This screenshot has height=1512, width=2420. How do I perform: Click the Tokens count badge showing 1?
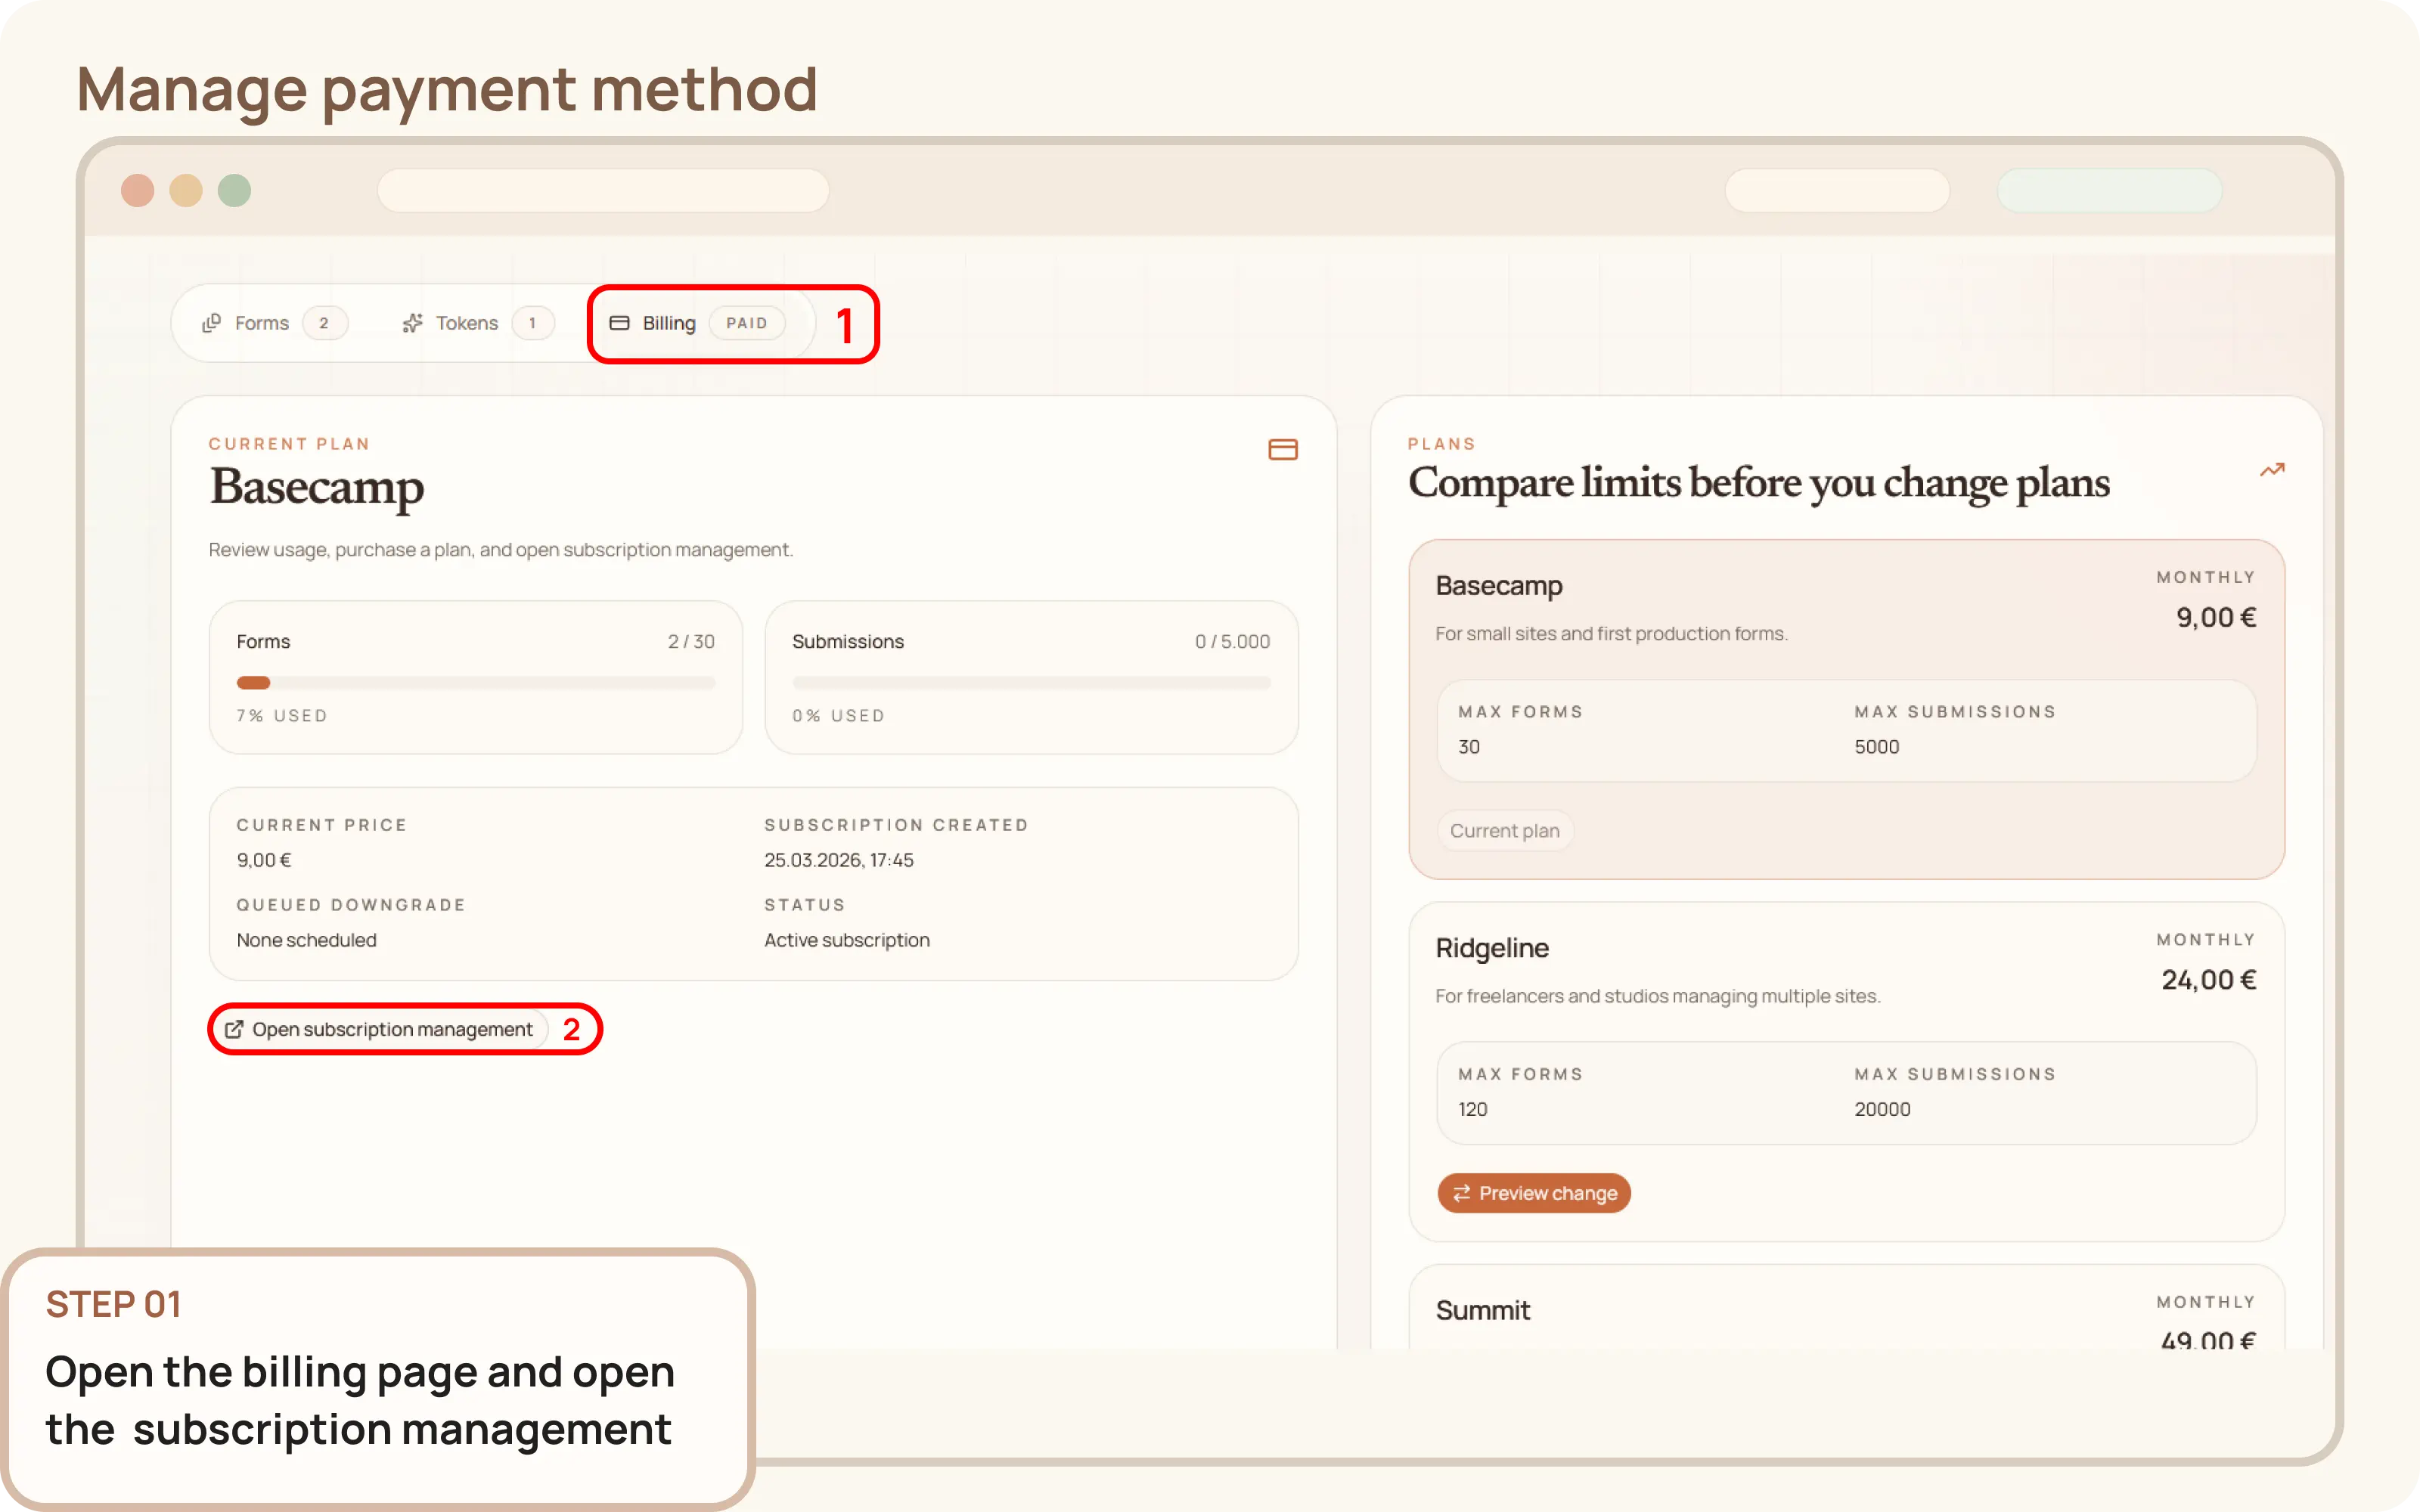tap(533, 322)
